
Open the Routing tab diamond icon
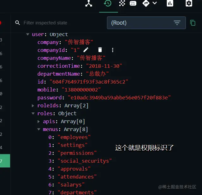pyautogui.click(x=146, y=3)
